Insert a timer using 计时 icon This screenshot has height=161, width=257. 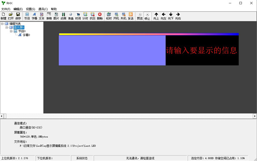[x=85, y=16]
